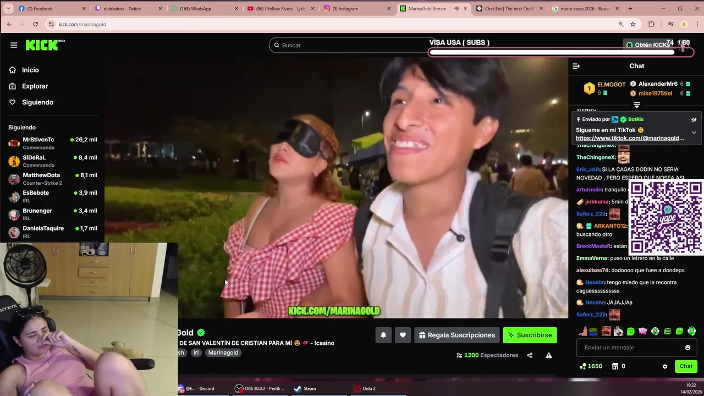Go to Inicio in sidebar

30,70
